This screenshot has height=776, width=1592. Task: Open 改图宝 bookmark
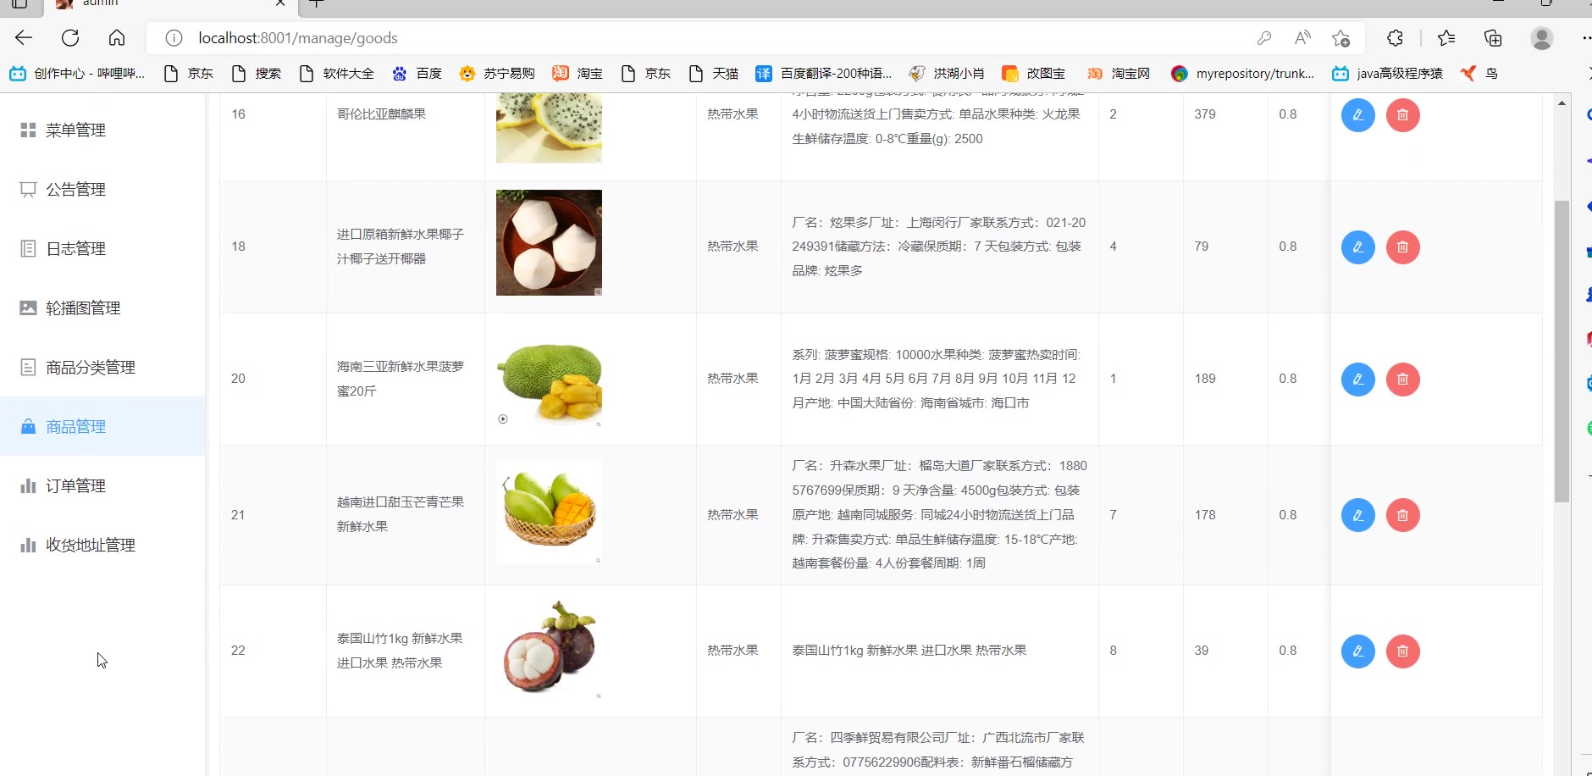[x=1033, y=74]
